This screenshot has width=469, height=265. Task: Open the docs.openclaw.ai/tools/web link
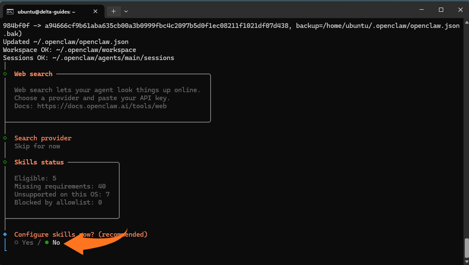(101, 106)
